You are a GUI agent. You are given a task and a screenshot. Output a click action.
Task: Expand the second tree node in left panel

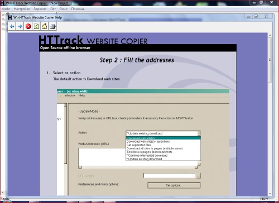coord(3,20)
